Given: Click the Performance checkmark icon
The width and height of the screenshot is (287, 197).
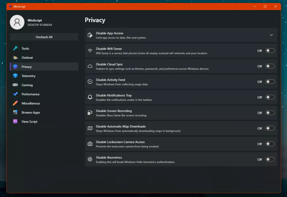Looking at the screenshot, I should pyautogui.click(x=15, y=94).
